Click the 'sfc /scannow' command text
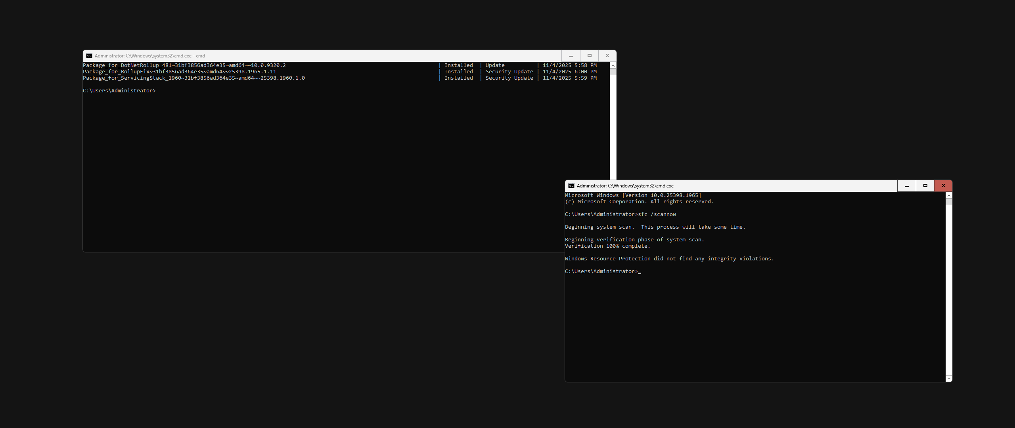This screenshot has width=1015, height=428. pyautogui.click(x=657, y=214)
